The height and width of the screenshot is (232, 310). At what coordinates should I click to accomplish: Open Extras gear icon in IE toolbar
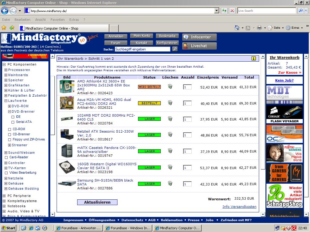click(288, 28)
